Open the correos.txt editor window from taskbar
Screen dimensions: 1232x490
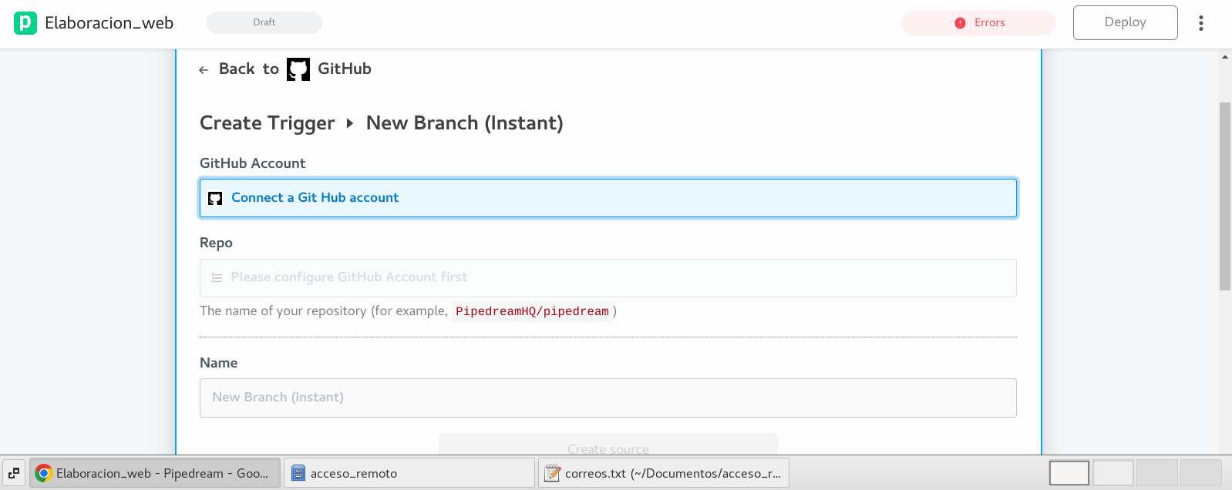point(663,473)
